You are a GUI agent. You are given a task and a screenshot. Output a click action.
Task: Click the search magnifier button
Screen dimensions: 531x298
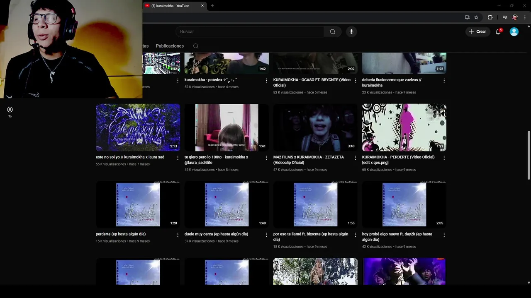pyautogui.click(x=333, y=31)
